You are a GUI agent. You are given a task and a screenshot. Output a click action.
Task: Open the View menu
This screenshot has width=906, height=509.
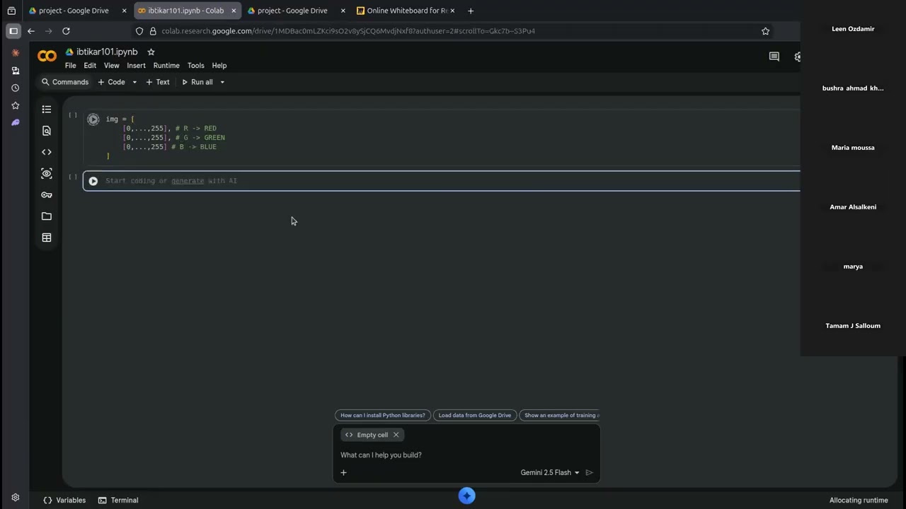[x=112, y=66]
